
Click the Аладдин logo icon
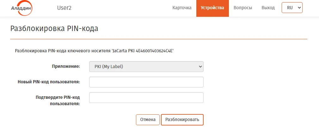tap(21, 8)
